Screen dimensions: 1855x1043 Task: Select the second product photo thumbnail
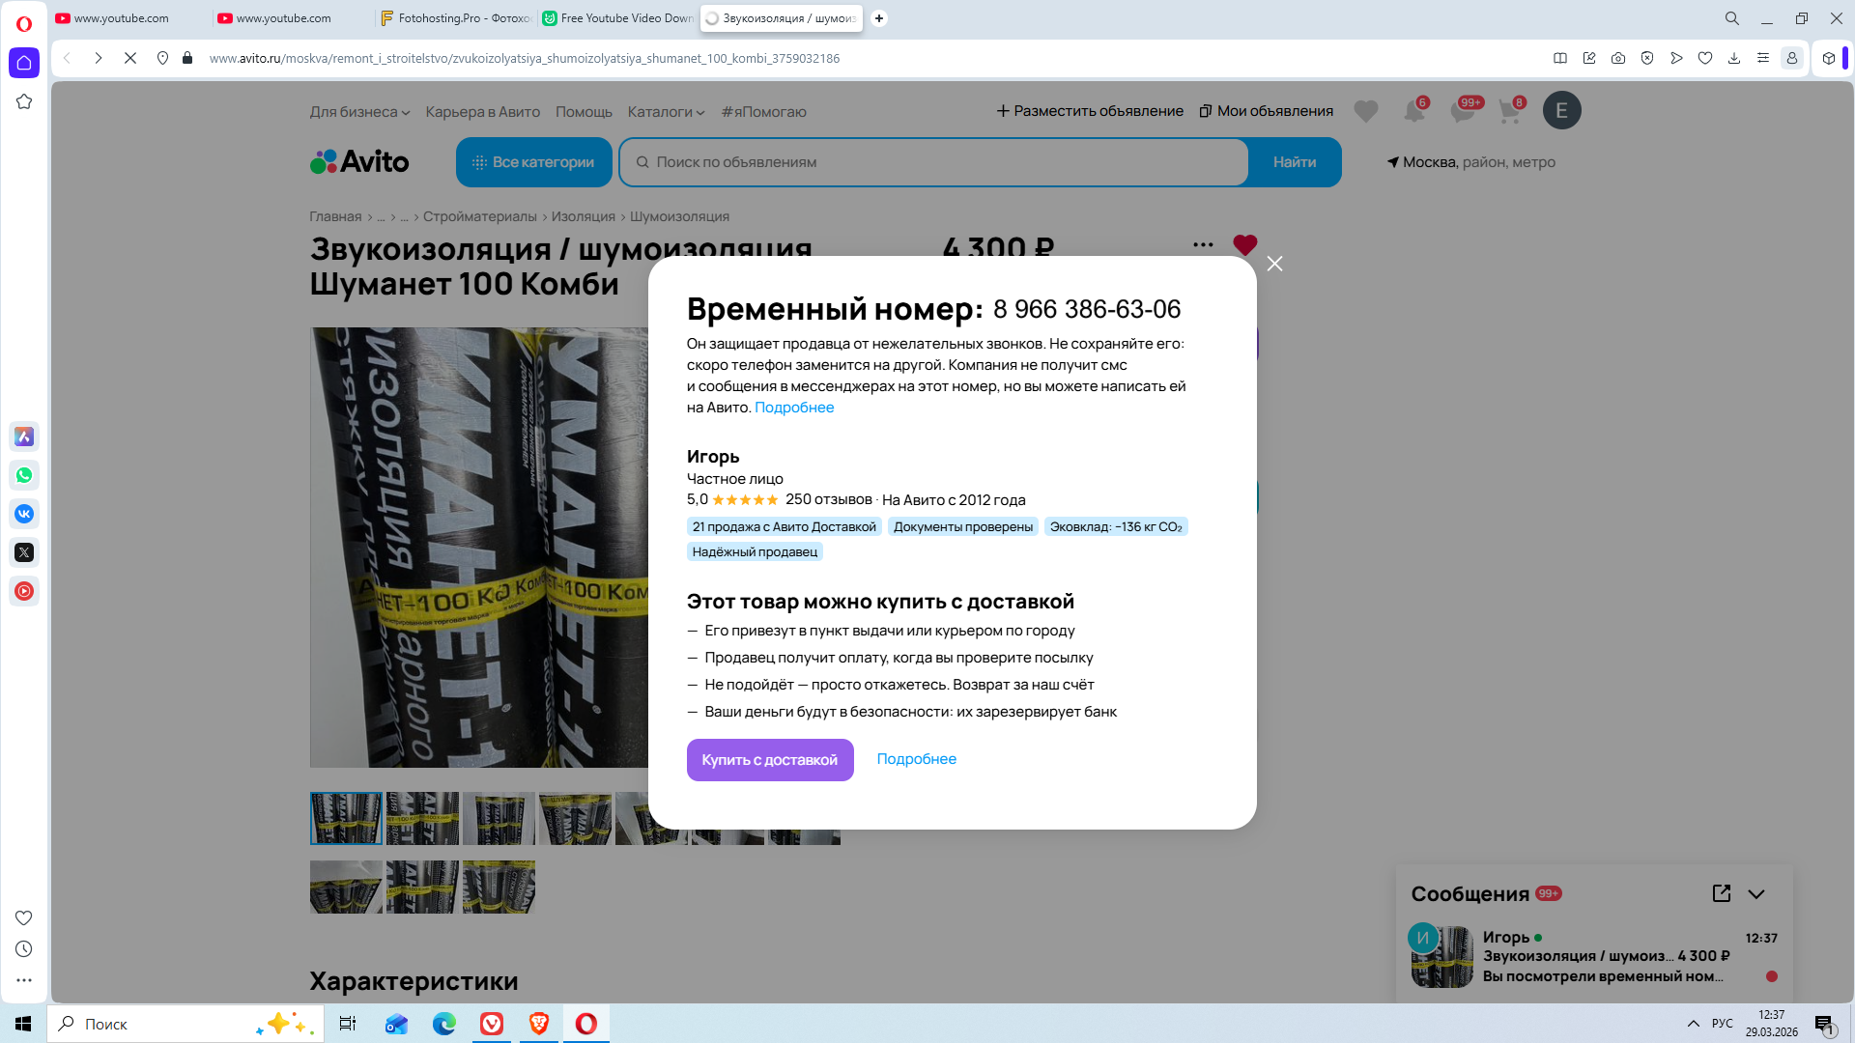422,819
